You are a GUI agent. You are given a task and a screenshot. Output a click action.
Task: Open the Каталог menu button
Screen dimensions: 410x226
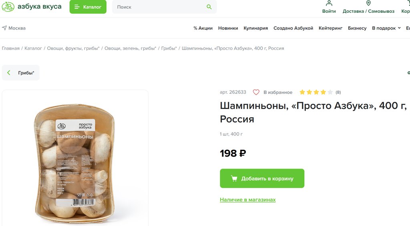tap(88, 7)
